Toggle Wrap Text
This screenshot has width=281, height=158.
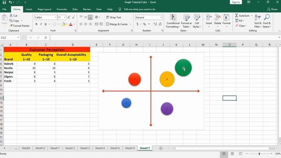click(114, 18)
